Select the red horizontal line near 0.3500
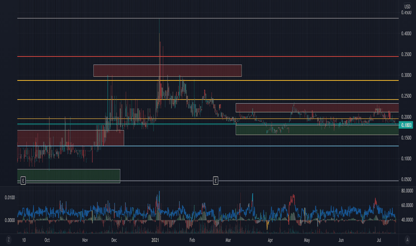This screenshot has height=246, width=416. point(208,56)
